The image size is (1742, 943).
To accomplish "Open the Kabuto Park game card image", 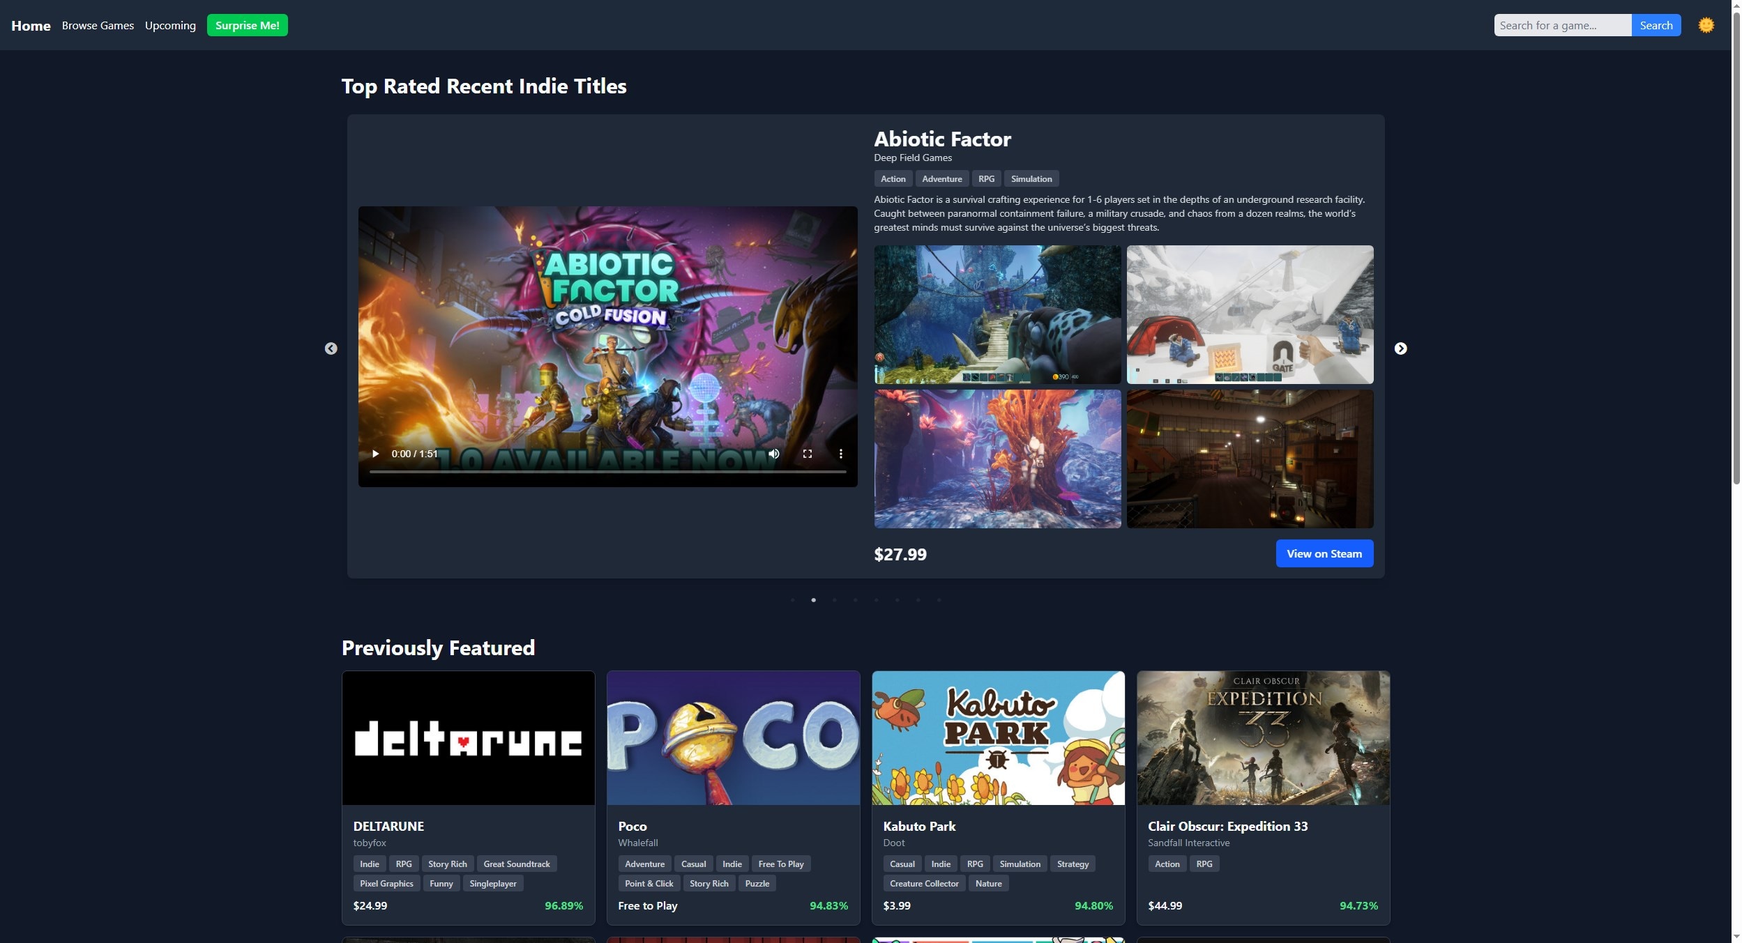I will pyautogui.click(x=997, y=737).
